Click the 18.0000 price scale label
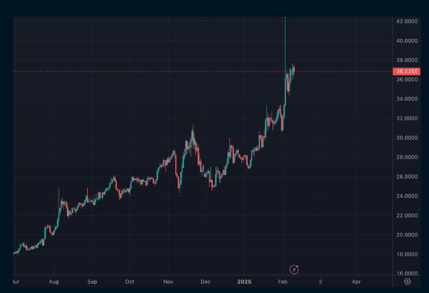Screen dimensions: 429x293 pyautogui.click(x=407, y=254)
